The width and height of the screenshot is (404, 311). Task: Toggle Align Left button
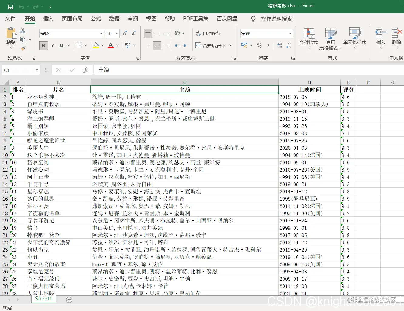pos(148,46)
